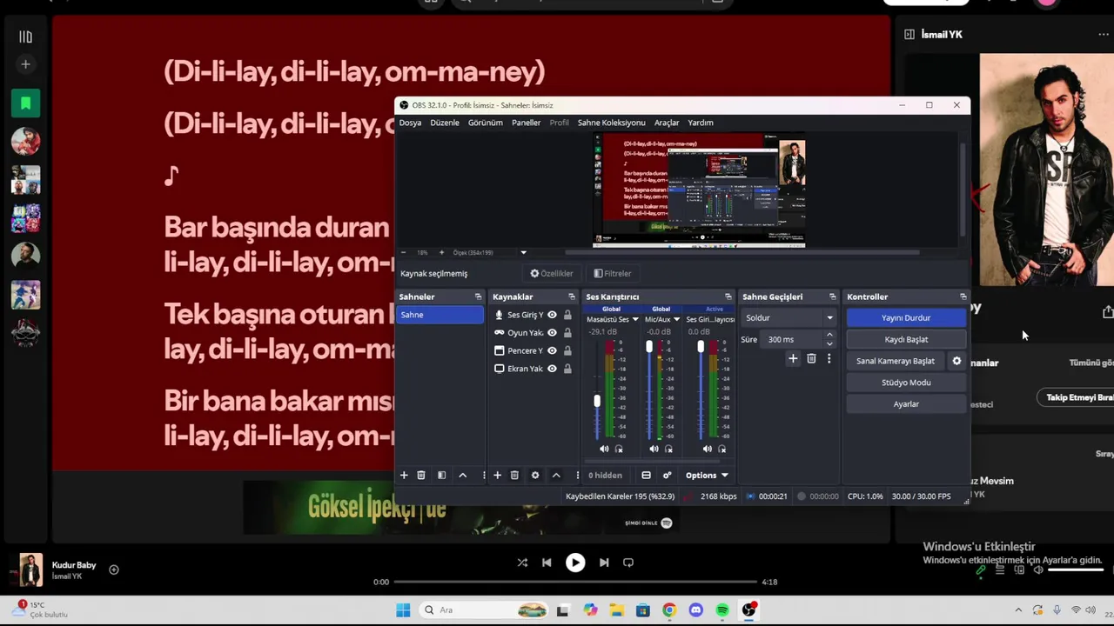The width and height of the screenshot is (1114, 626).
Task: Click Sanal Kamerayı Başlat button
Action: tap(896, 361)
